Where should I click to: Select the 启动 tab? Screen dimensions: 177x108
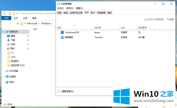(x=87, y=12)
